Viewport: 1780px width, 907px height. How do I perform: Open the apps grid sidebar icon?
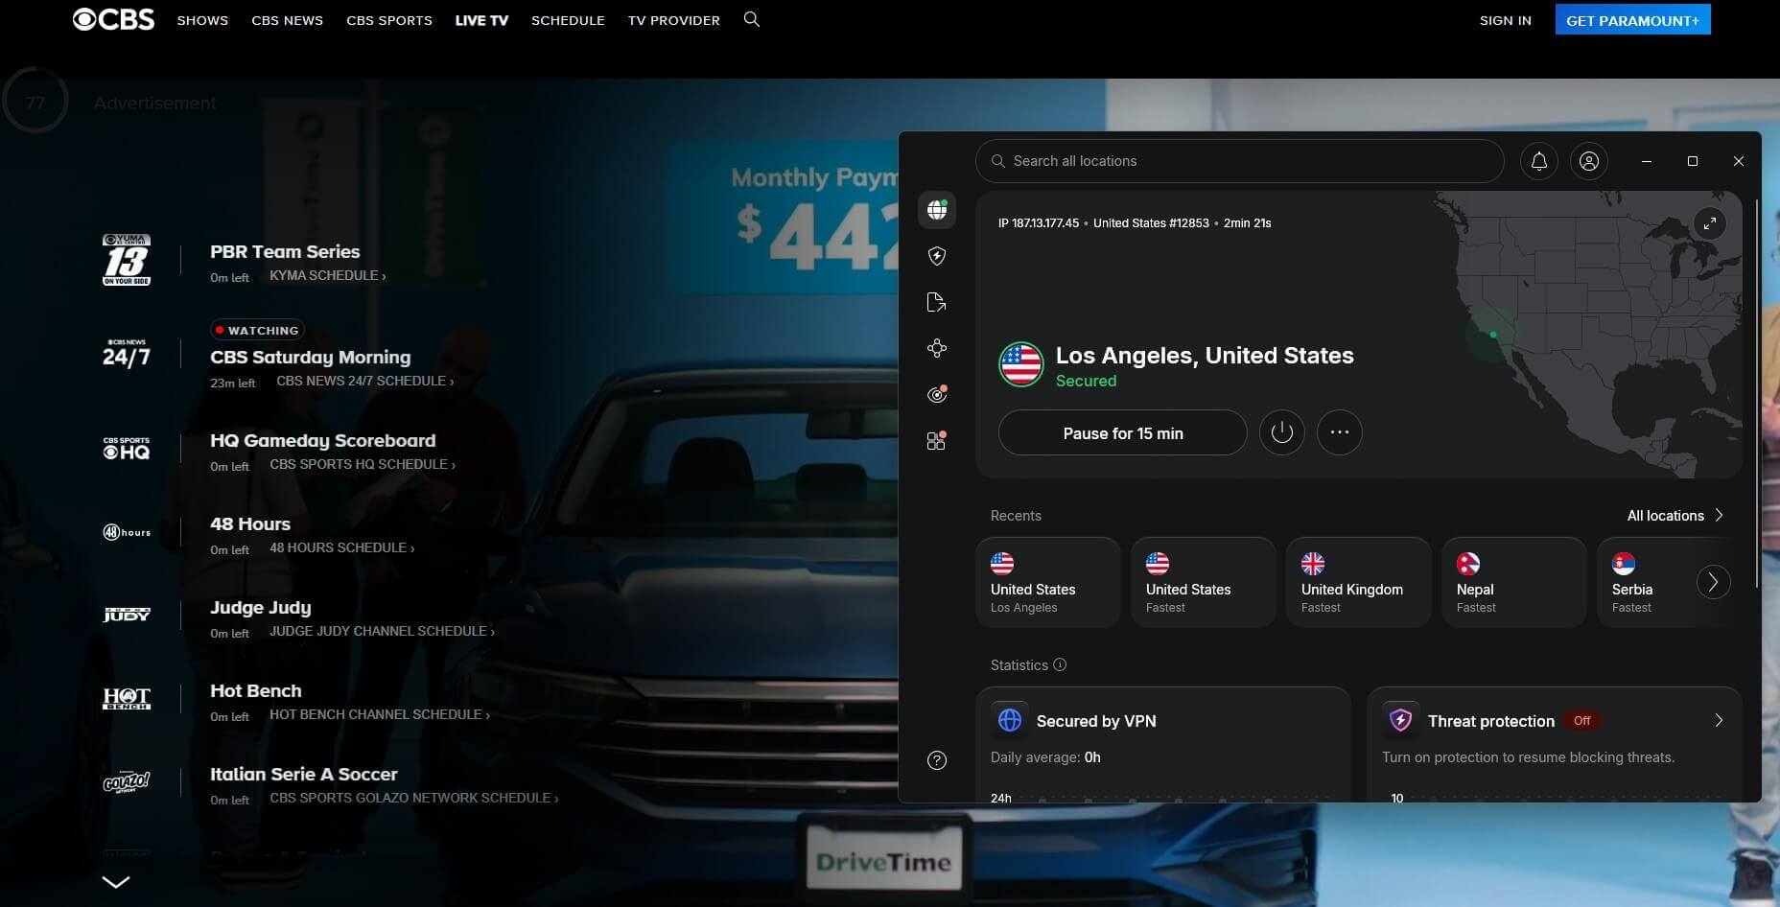pos(937,441)
